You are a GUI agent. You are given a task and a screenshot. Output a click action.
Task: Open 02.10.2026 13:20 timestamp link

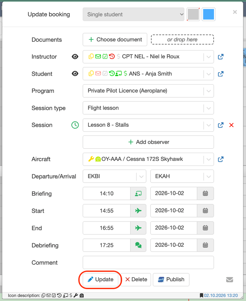[221, 296]
